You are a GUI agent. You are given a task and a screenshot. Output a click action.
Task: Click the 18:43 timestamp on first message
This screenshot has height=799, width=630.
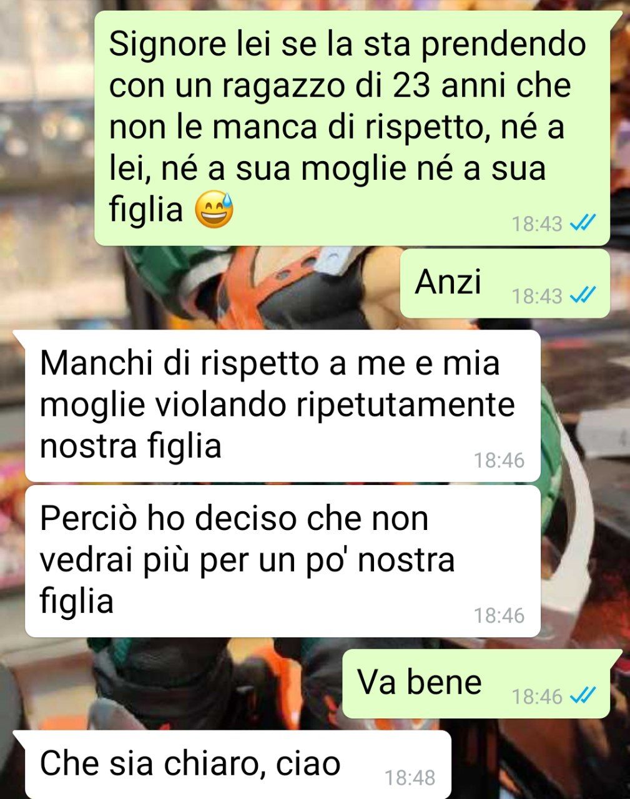(x=538, y=223)
